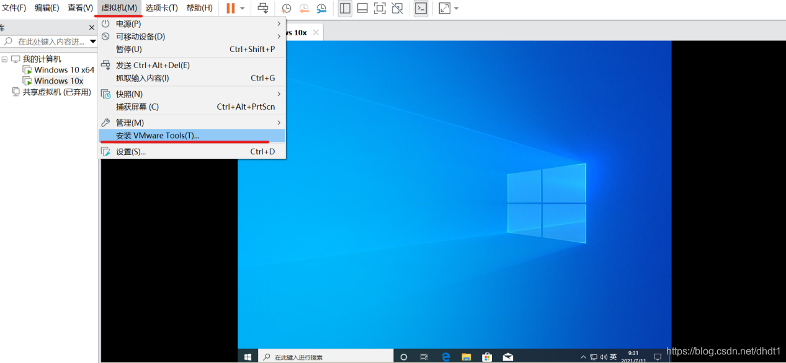Choose Capture Screen (捕获屏幕) entry
Viewport: 786px width, 363px height.
[192, 107]
